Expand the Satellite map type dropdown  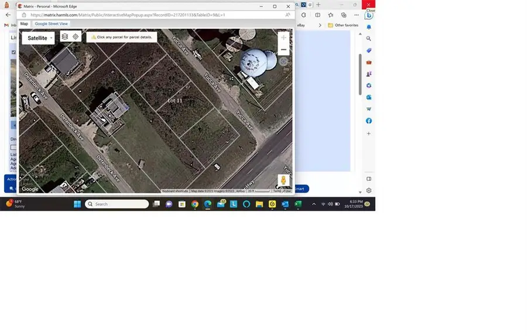click(x=39, y=38)
